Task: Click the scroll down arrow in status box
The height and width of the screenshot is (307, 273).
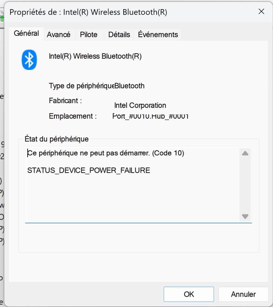Action: click(x=245, y=216)
